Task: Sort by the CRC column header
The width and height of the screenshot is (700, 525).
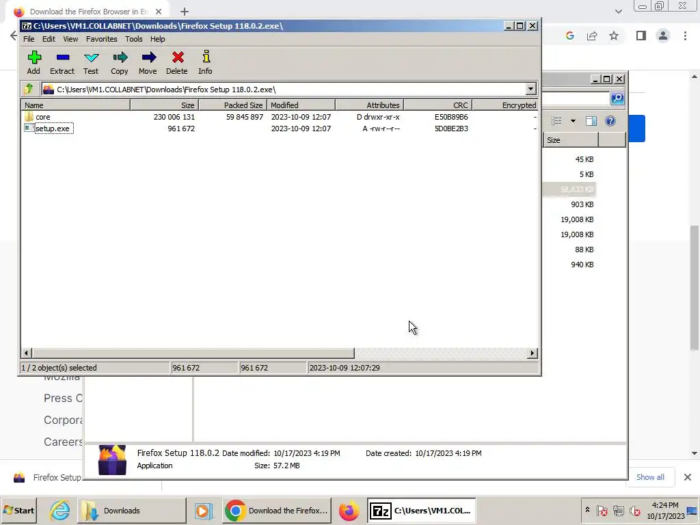Action: click(x=438, y=105)
